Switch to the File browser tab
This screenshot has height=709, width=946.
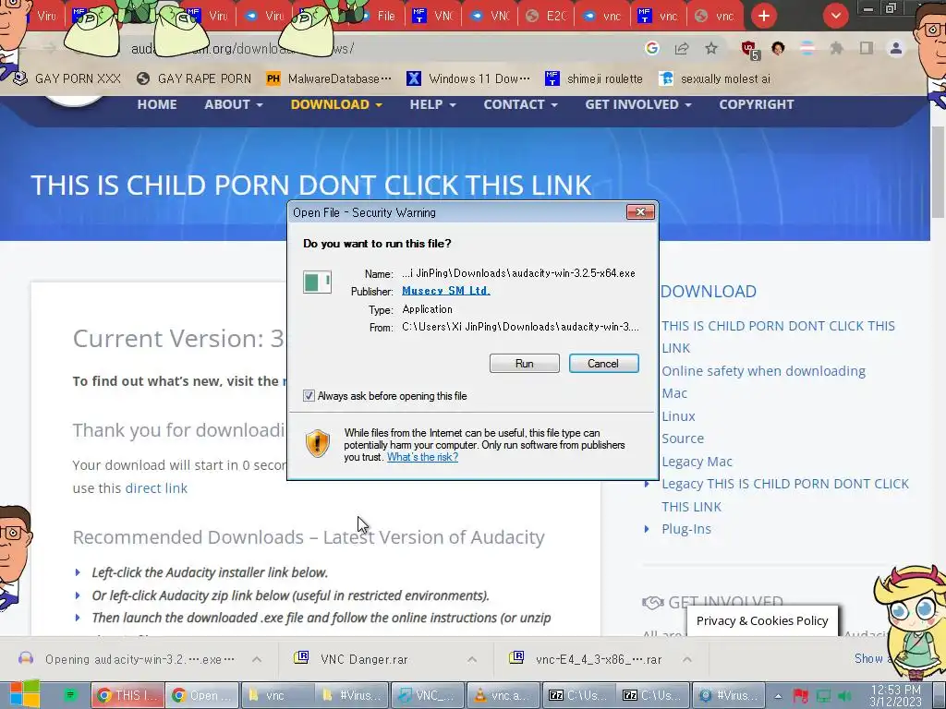pos(378,16)
